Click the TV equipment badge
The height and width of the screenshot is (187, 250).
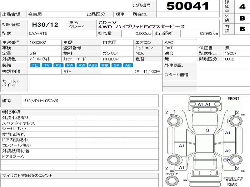coord(47,65)
